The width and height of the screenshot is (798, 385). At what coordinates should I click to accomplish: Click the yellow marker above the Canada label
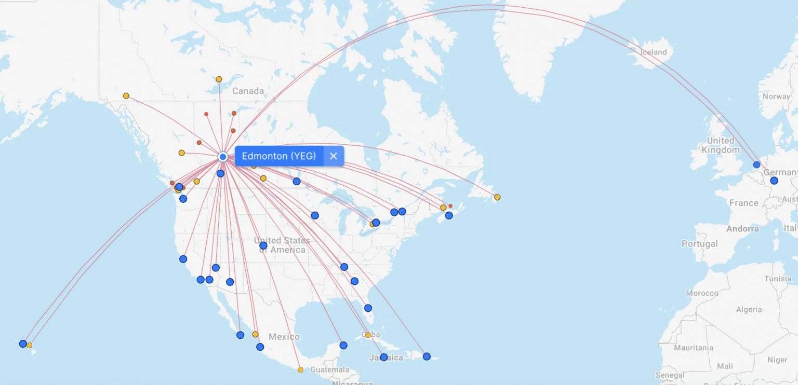pos(219,79)
